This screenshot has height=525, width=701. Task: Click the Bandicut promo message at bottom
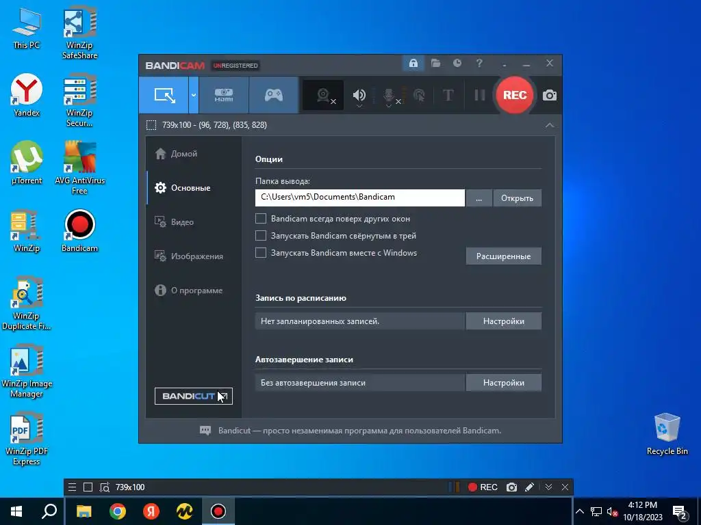(x=359, y=431)
